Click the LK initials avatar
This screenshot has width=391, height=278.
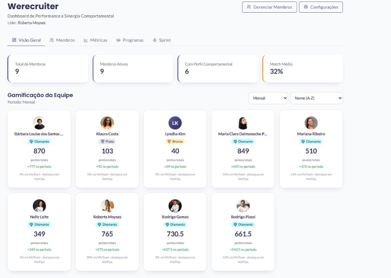point(175,123)
